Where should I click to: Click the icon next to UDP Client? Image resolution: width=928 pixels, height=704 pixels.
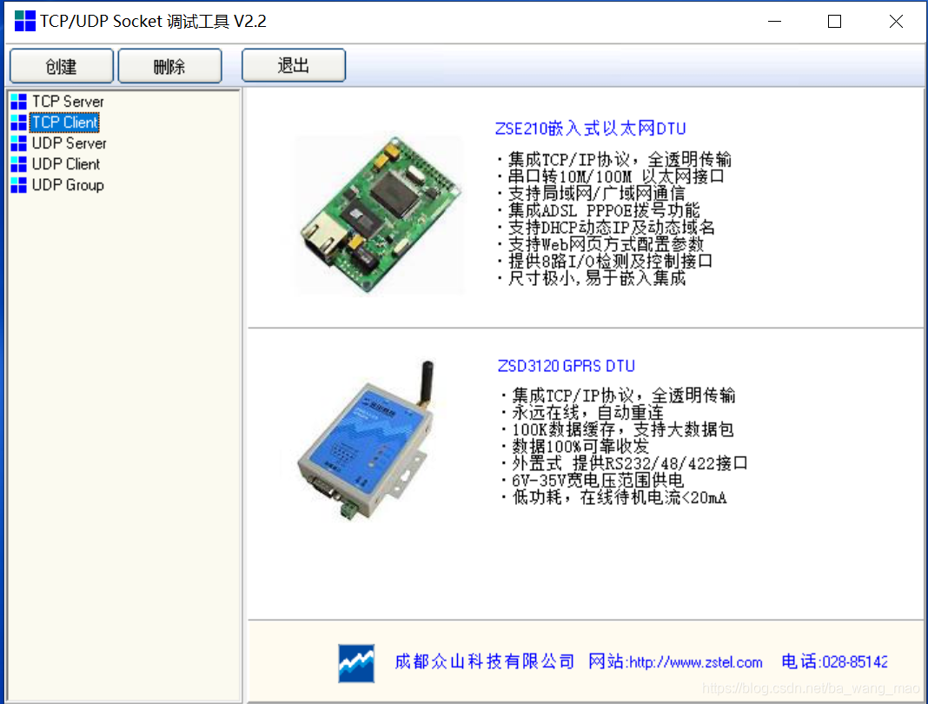18,164
